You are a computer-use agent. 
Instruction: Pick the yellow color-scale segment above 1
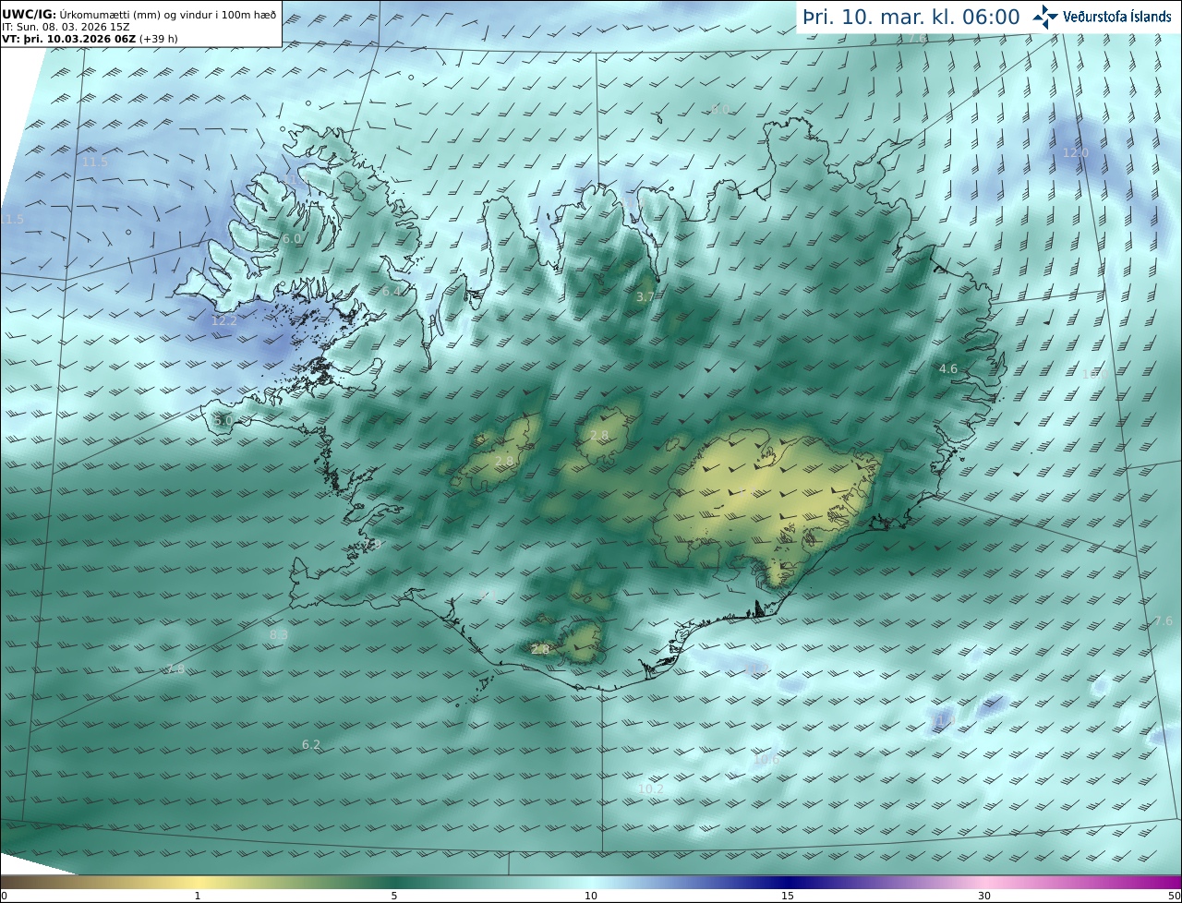coord(198,882)
